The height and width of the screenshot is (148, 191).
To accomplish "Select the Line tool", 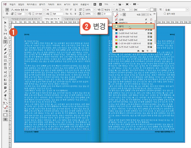I will click(5, 45).
